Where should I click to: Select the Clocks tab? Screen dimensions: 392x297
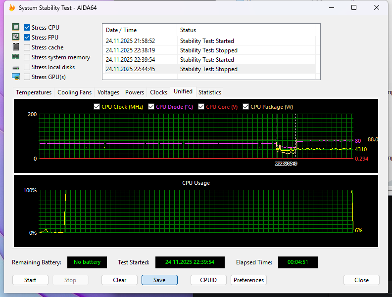pyautogui.click(x=158, y=92)
